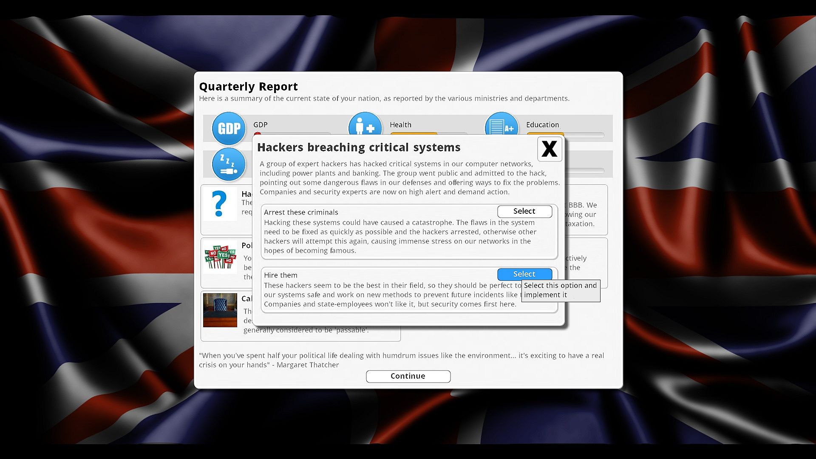The height and width of the screenshot is (459, 816).
Task: Click the Education label text
Action: [x=542, y=125]
